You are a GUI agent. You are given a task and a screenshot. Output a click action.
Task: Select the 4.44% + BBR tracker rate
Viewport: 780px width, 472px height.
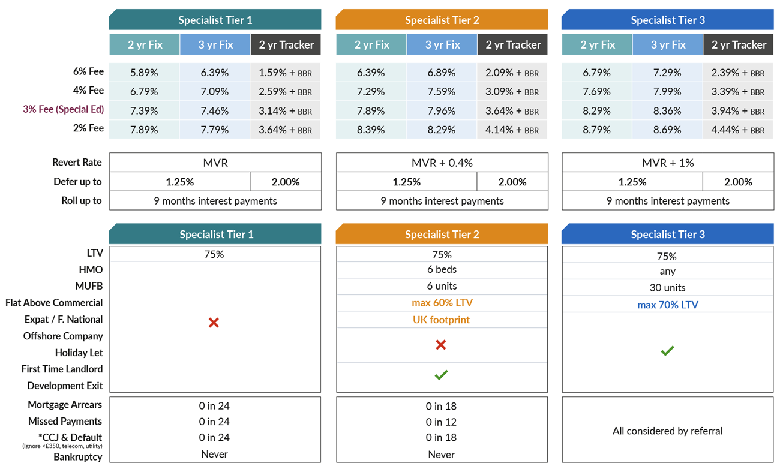tap(737, 130)
